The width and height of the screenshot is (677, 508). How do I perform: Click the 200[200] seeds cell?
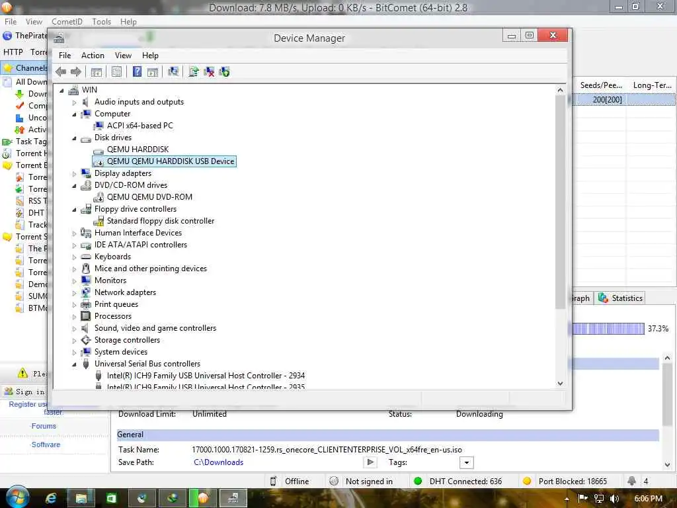[607, 100]
